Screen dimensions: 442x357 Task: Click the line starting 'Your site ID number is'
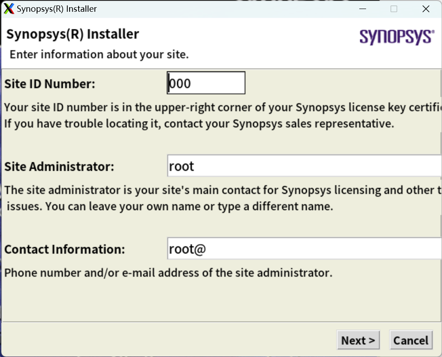point(223,108)
